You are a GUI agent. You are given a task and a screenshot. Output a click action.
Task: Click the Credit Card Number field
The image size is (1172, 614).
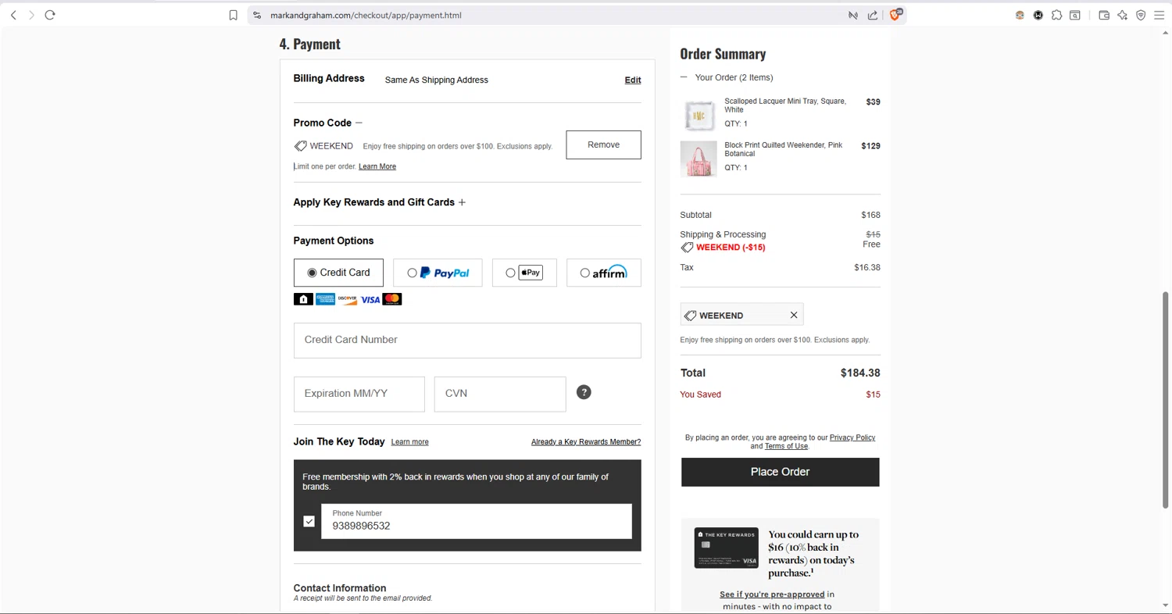(x=467, y=340)
